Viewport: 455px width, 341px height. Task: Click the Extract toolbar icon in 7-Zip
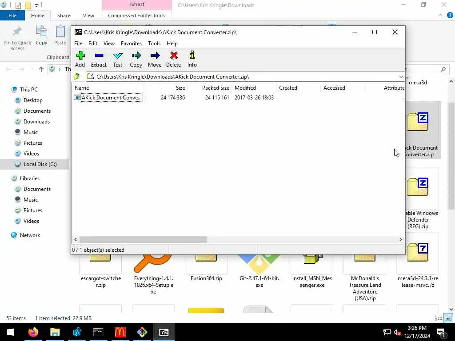99,59
